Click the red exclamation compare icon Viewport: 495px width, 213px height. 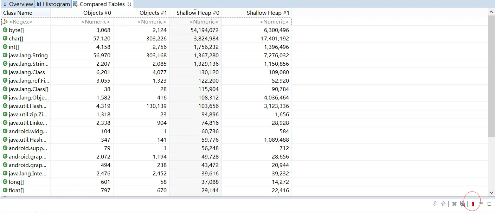click(473, 204)
